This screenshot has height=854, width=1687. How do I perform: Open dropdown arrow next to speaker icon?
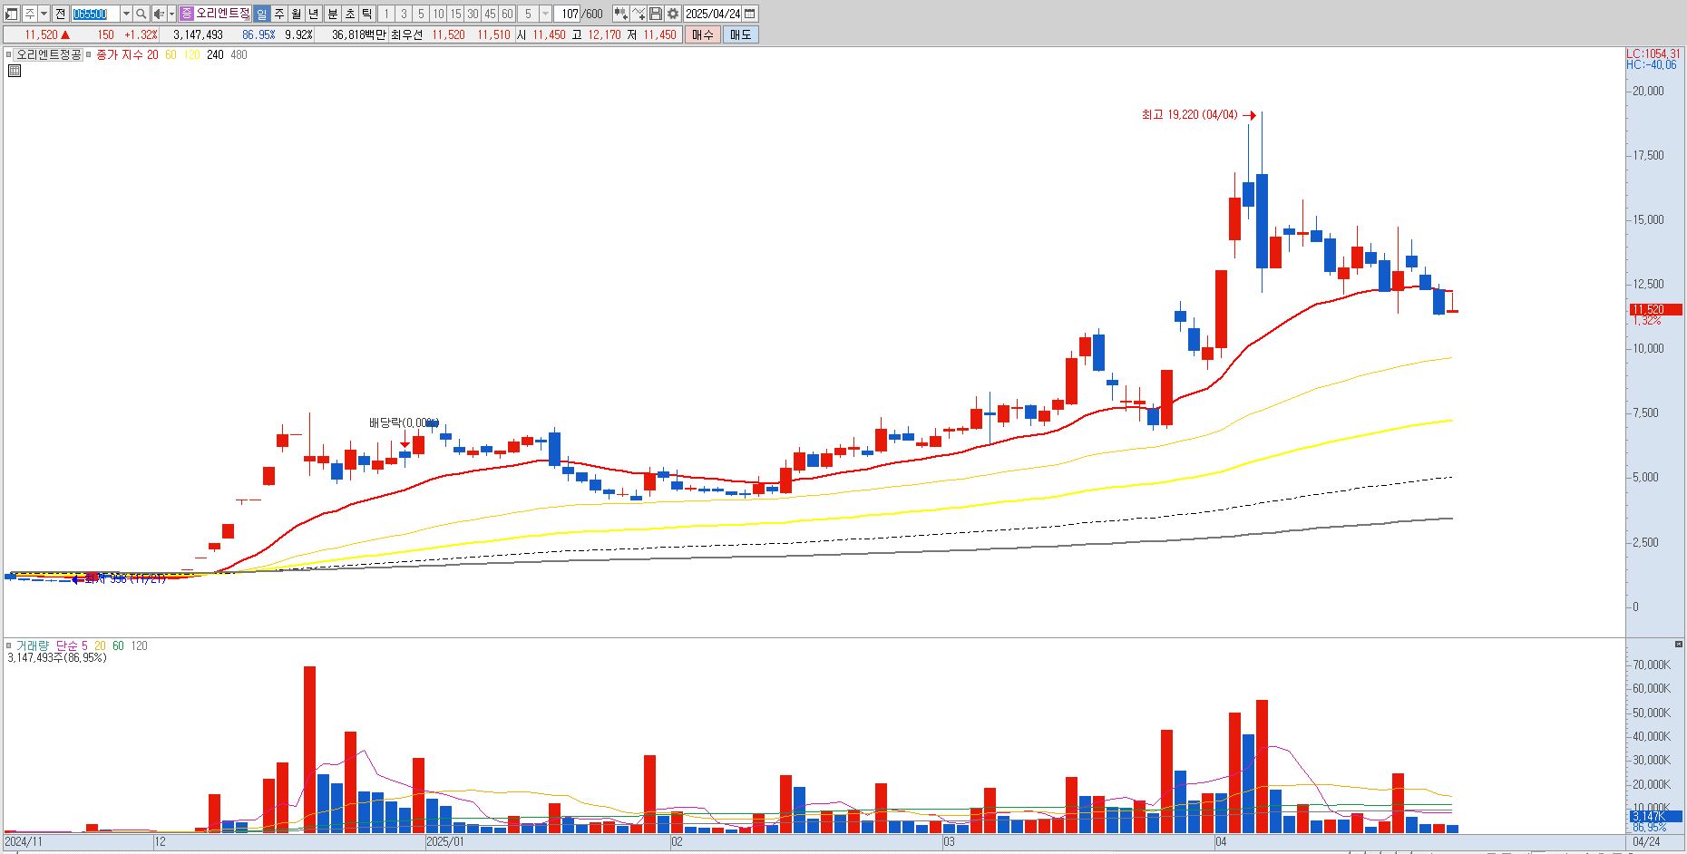(x=171, y=14)
